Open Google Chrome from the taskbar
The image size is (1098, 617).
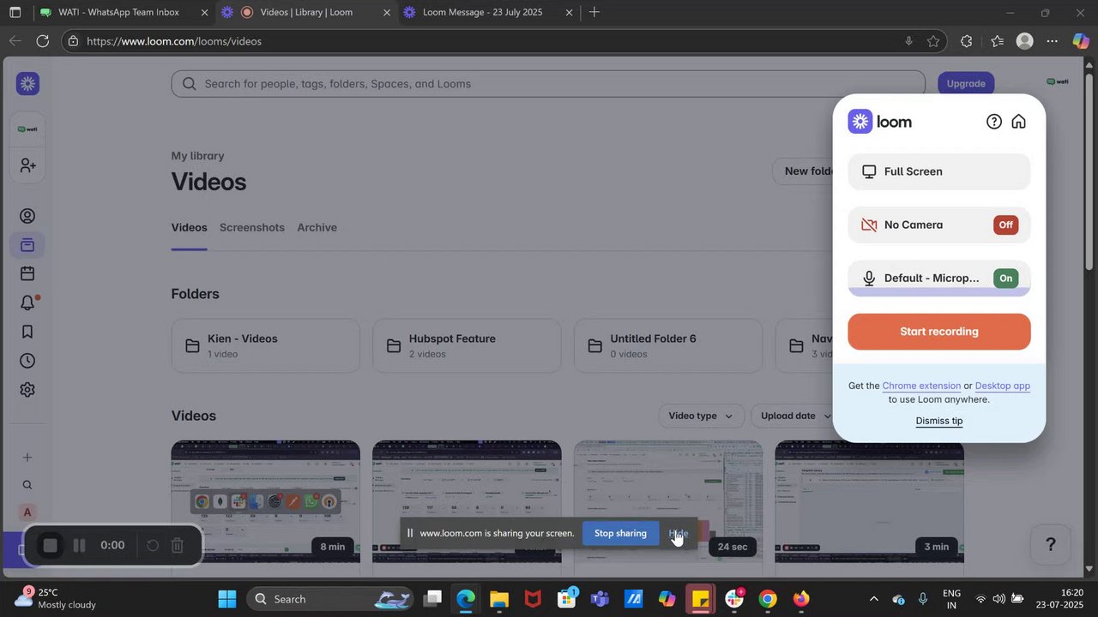point(768,599)
